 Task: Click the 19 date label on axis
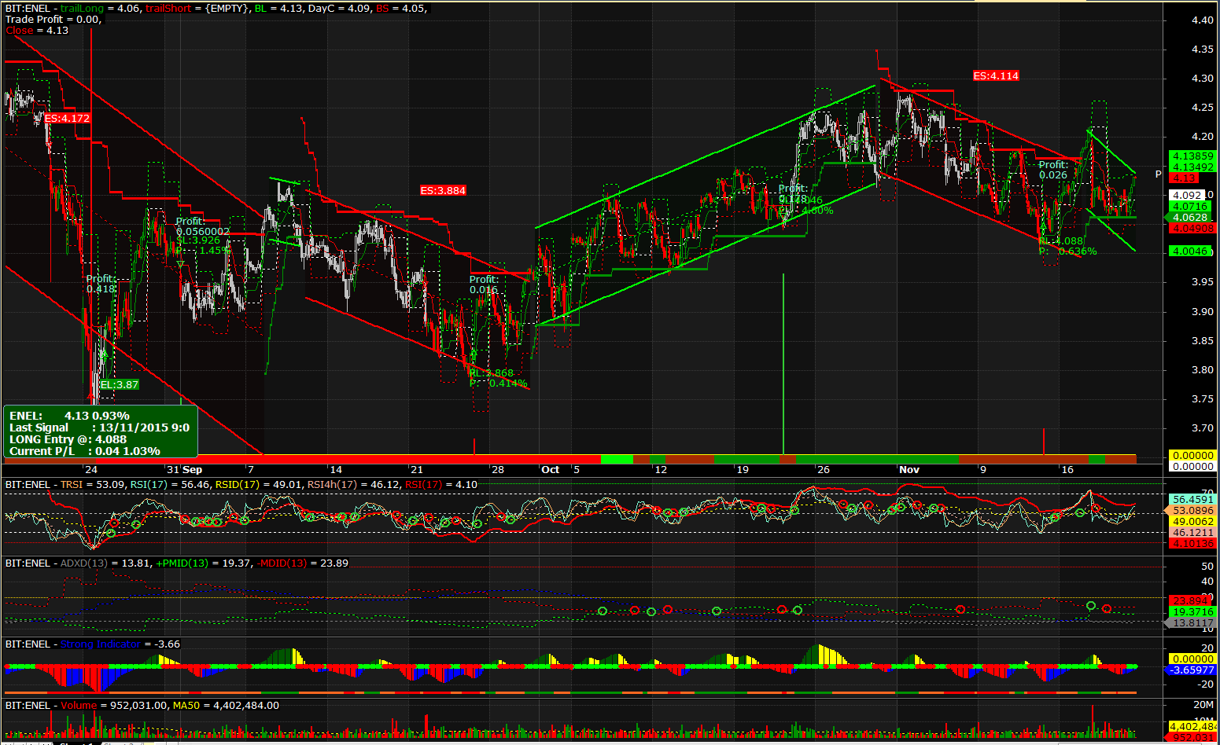point(742,469)
